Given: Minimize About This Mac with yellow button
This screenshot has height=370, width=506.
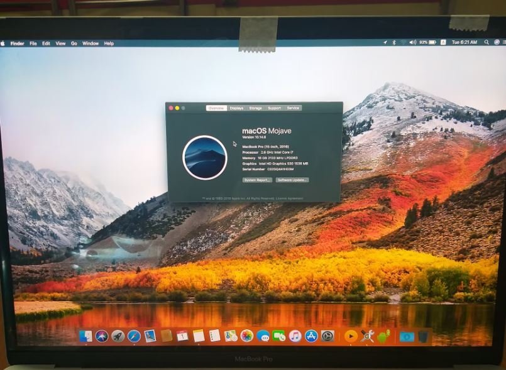Looking at the screenshot, I should tap(177, 108).
